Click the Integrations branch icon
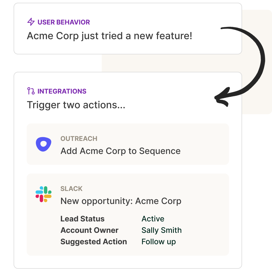The image size is (272, 272). pos(31,91)
